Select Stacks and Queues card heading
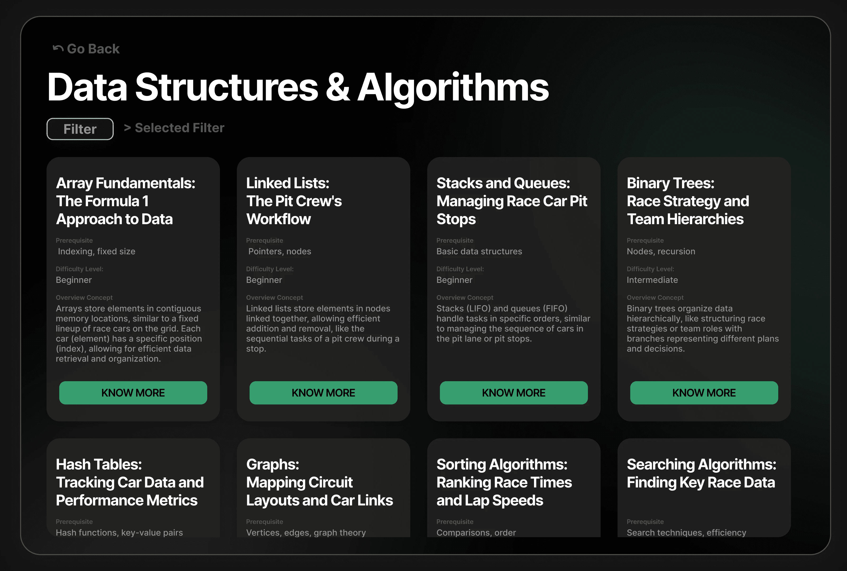The height and width of the screenshot is (571, 847). point(511,201)
